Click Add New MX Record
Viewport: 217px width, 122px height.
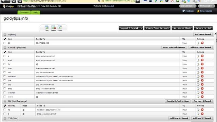click(202, 101)
